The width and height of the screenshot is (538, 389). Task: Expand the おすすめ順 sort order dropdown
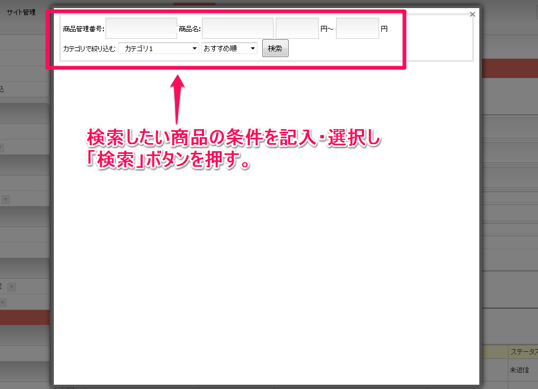pyautogui.click(x=229, y=48)
